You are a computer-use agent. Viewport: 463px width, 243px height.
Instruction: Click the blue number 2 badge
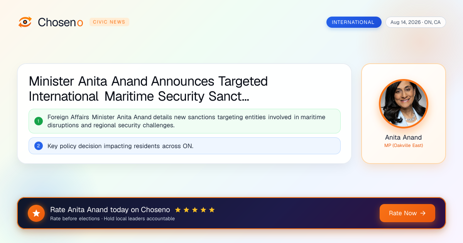tap(39, 146)
